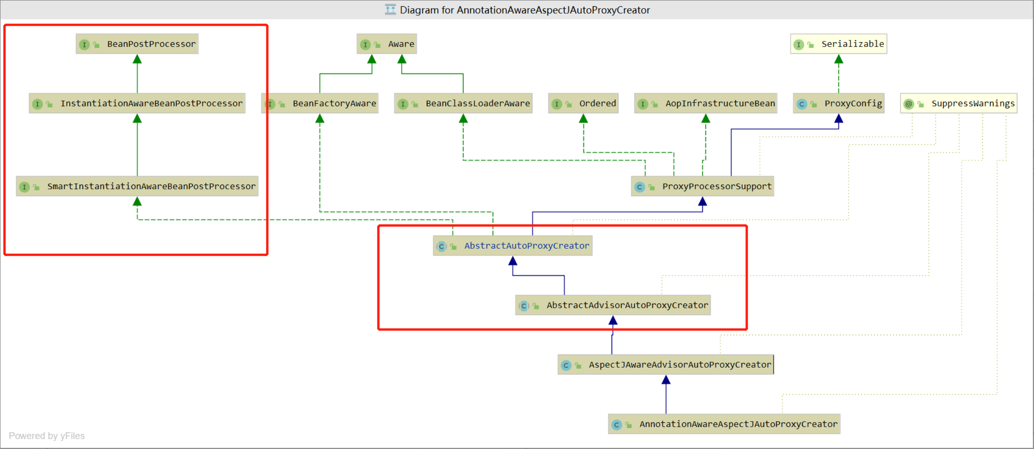The width and height of the screenshot is (1034, 449).
Task: Click the annotation icon of SuppressWarnings
Action: click(909, 104)
